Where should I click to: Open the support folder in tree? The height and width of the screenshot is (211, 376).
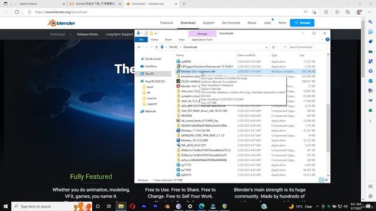coord(152,104)
